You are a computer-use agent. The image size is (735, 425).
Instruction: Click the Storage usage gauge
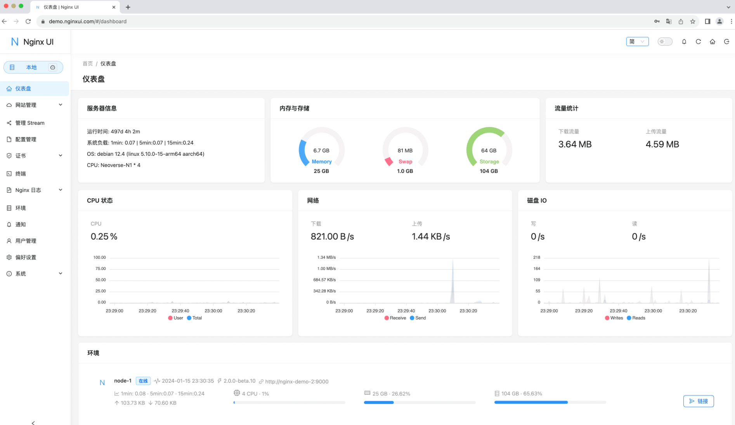pos(489,150)
